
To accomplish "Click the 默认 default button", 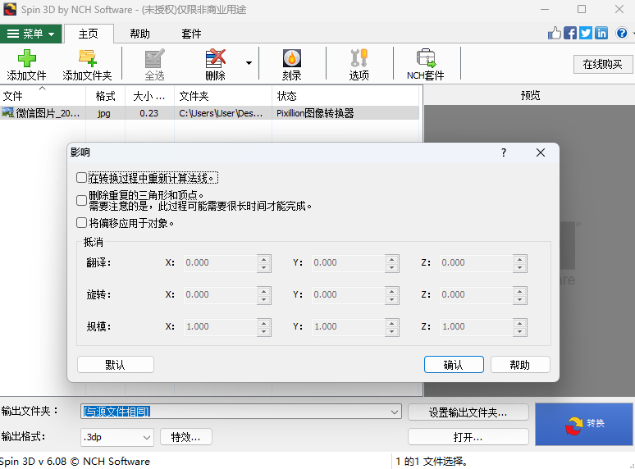I will tap(116, 365).
